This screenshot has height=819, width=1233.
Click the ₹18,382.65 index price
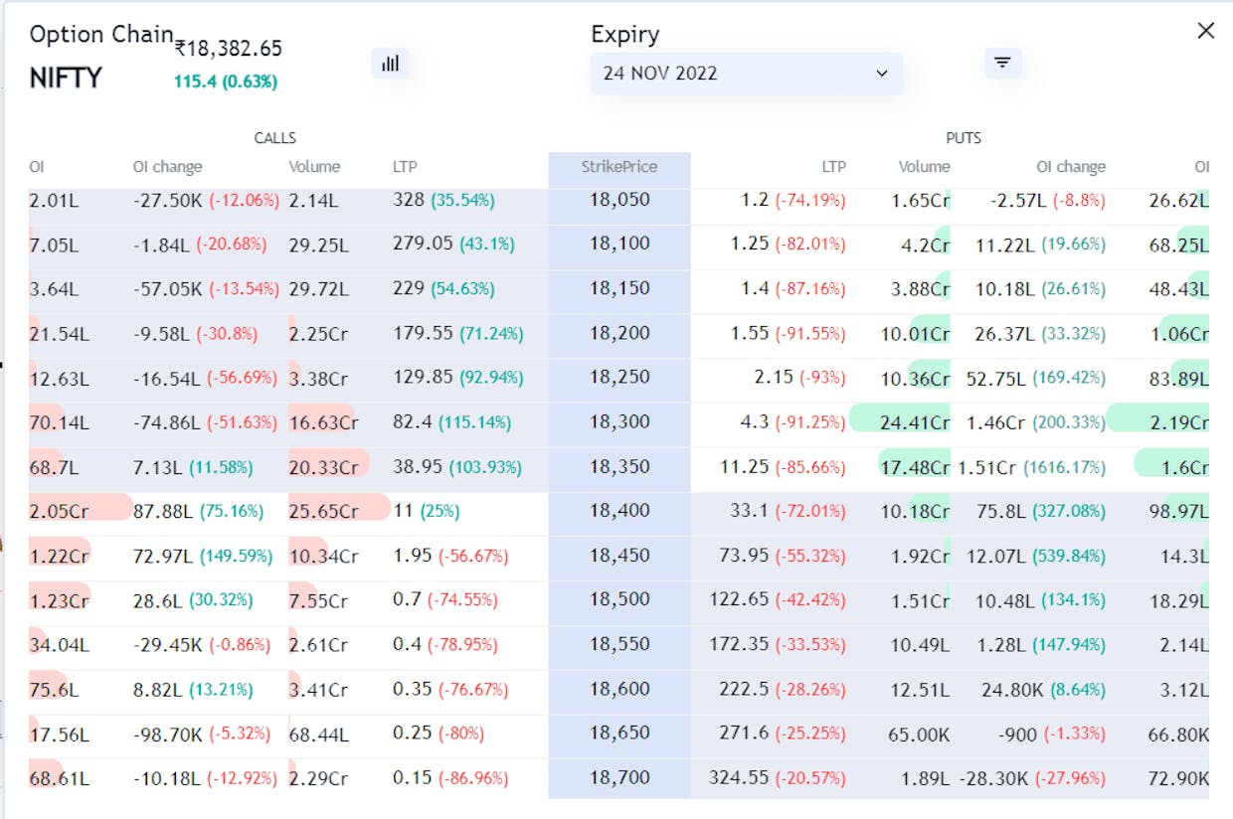click(x=229, y=49)
